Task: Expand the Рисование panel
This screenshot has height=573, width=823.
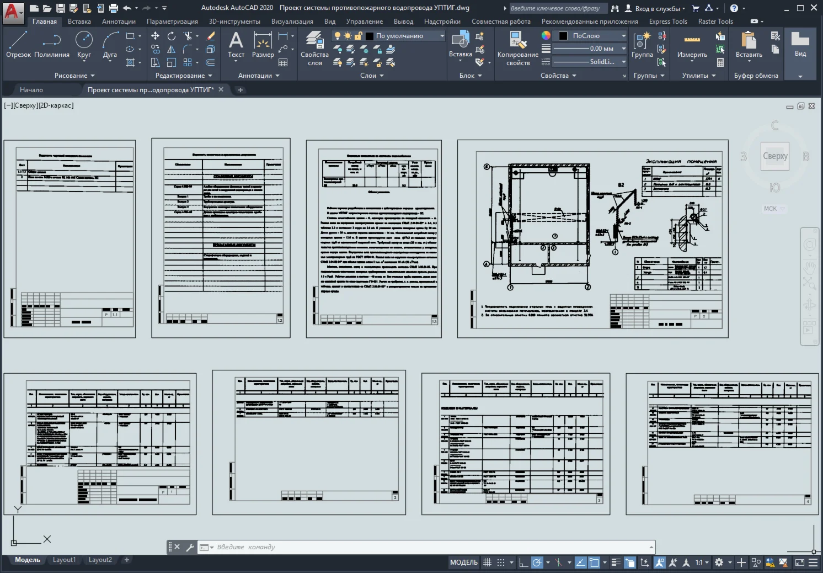Action: 74,76
